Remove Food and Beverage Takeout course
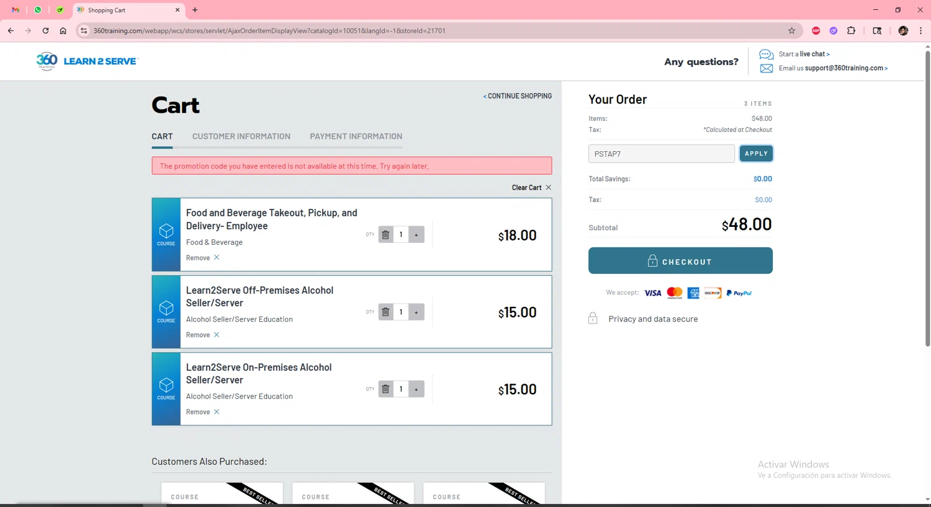Screen dimensions: 931x507 [x=202, y=258]
